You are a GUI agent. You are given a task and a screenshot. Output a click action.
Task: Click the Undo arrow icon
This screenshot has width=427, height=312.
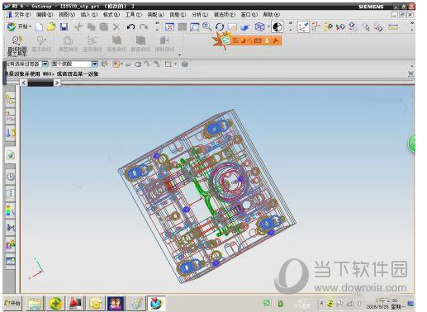coord(130,26)
